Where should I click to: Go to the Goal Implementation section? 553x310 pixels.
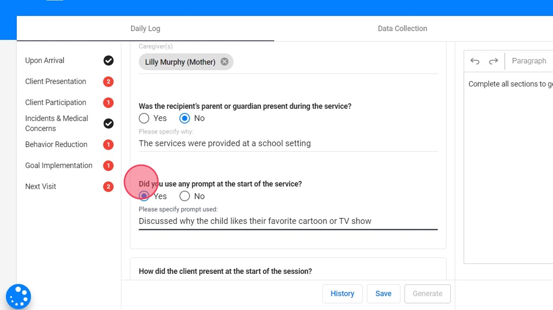point(59,166)
